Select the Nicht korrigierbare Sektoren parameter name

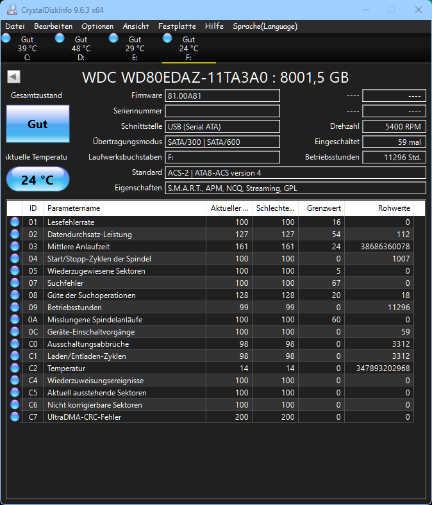95,405
